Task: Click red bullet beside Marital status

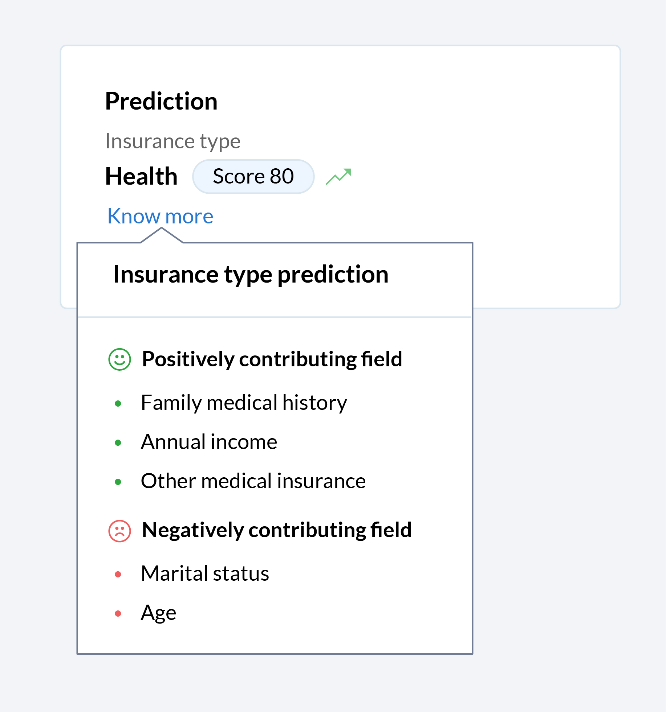Action: [x=118, y=574]
